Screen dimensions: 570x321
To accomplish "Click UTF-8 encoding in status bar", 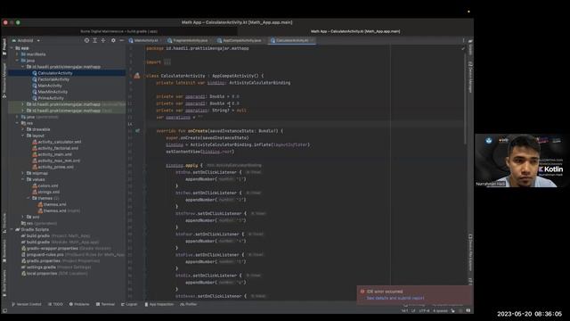I will tap(424, 311).
